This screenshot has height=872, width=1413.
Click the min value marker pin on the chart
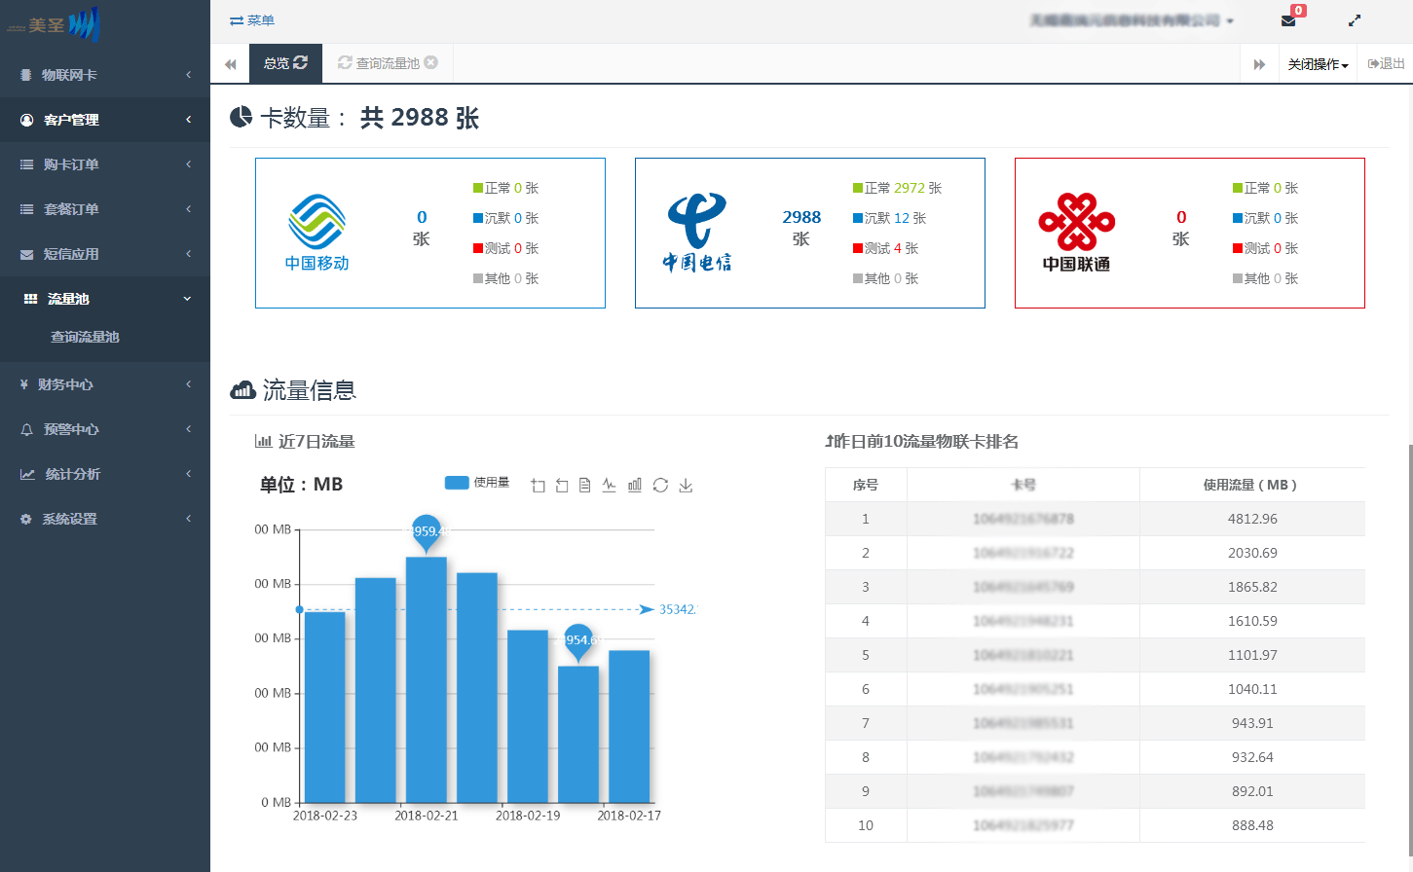[x=578, y=641]
